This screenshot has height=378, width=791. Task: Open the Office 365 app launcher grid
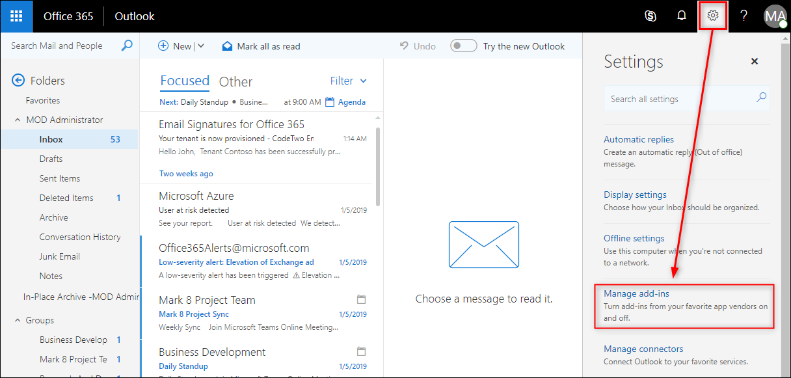tap(16, 16)
